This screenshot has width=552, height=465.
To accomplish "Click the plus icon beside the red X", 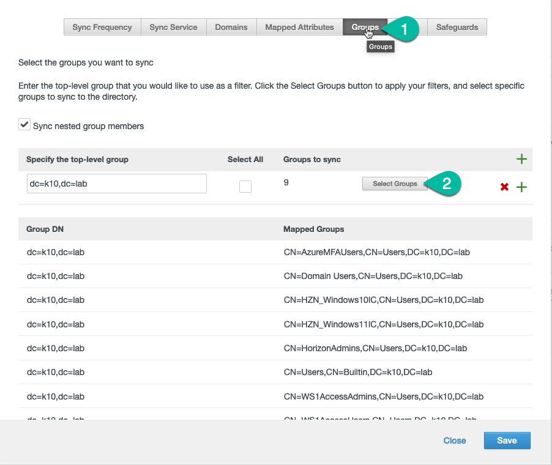I will (x=521, y=187).
